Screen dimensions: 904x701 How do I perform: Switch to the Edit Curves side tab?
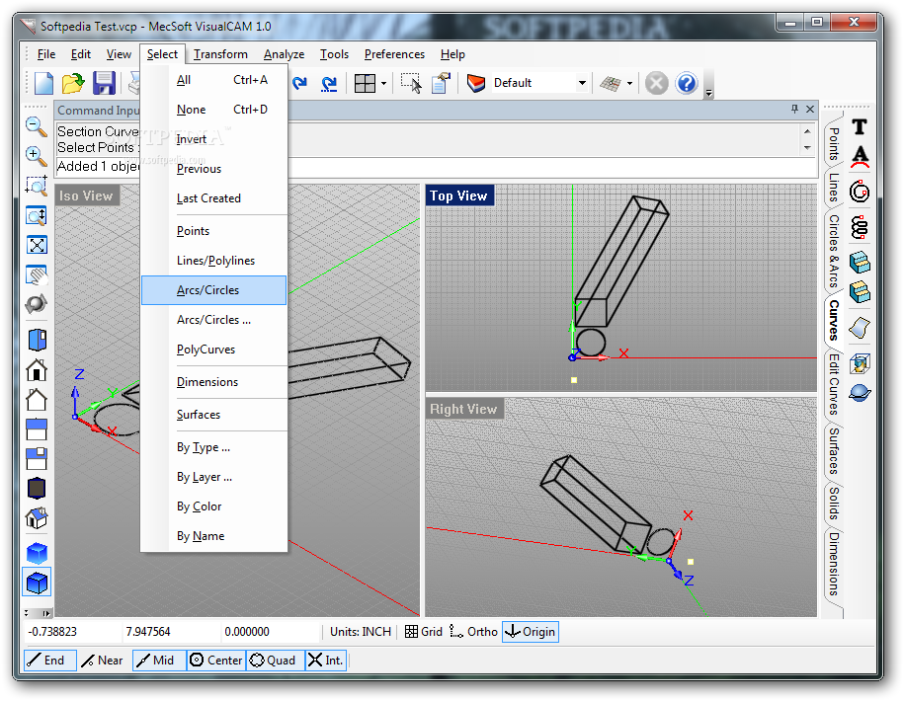834,384
